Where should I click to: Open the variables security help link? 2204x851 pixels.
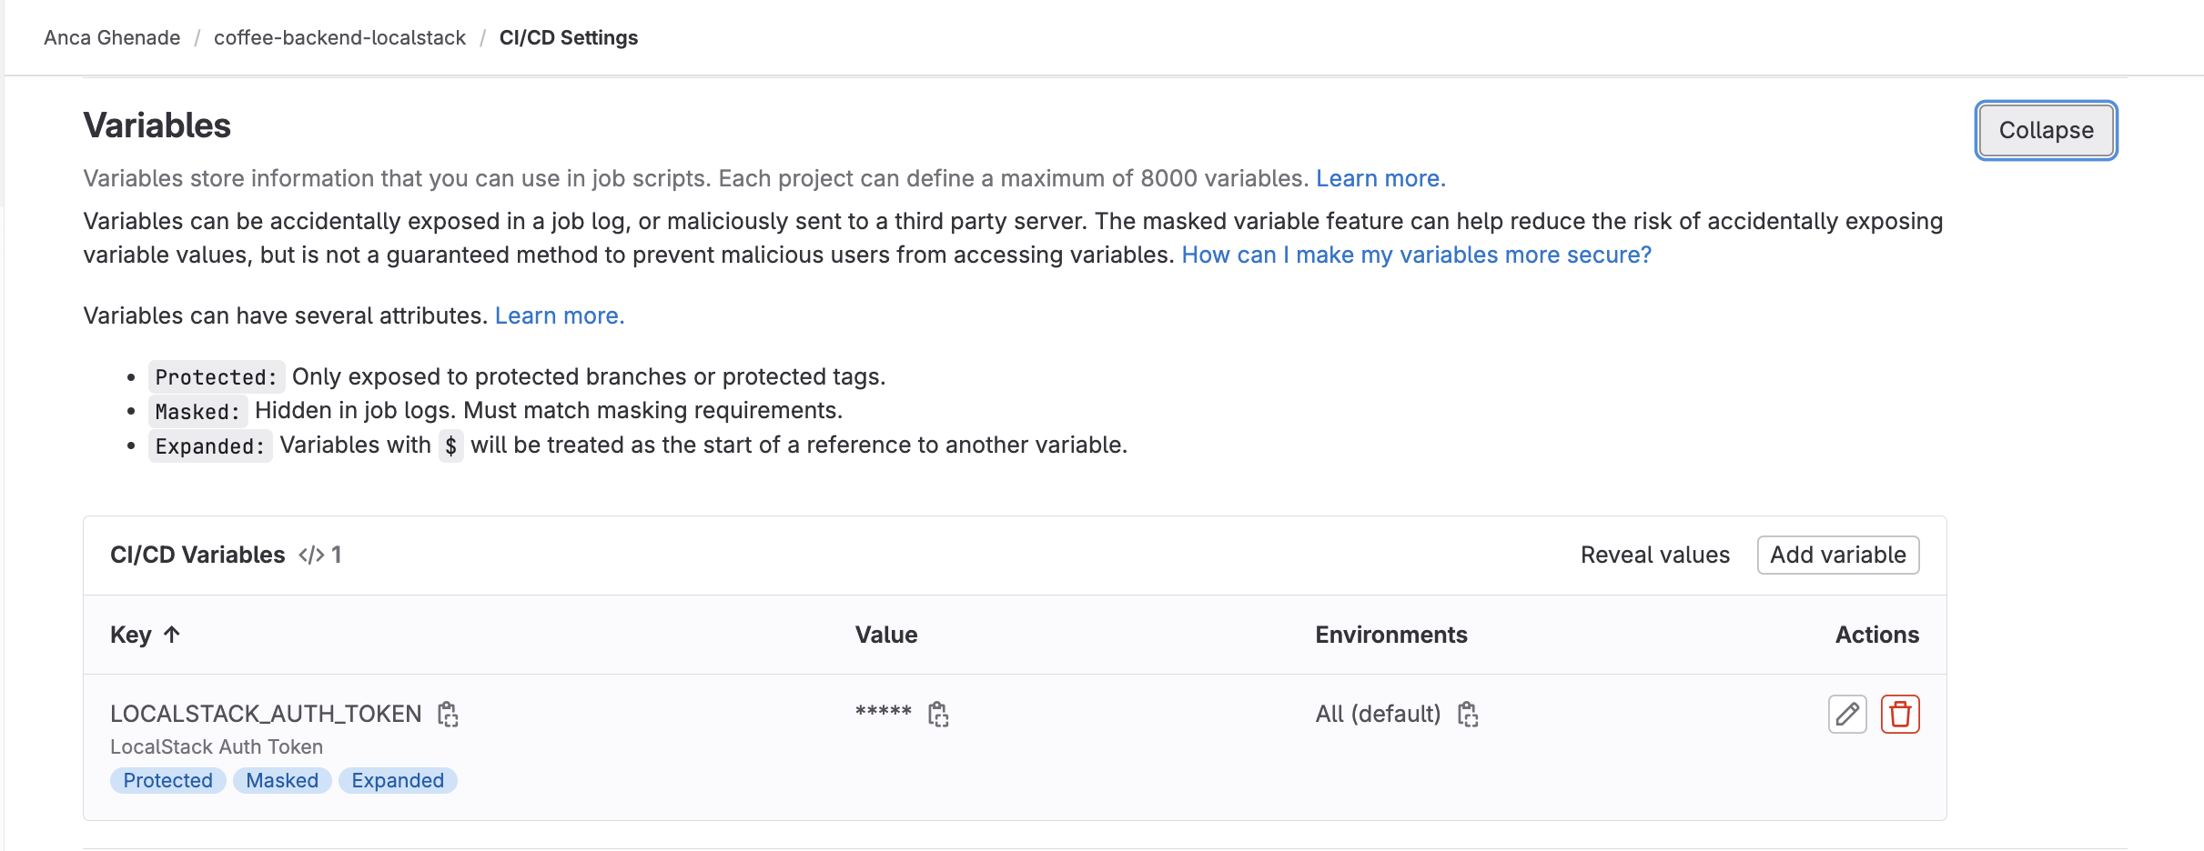click(1416, 255)
